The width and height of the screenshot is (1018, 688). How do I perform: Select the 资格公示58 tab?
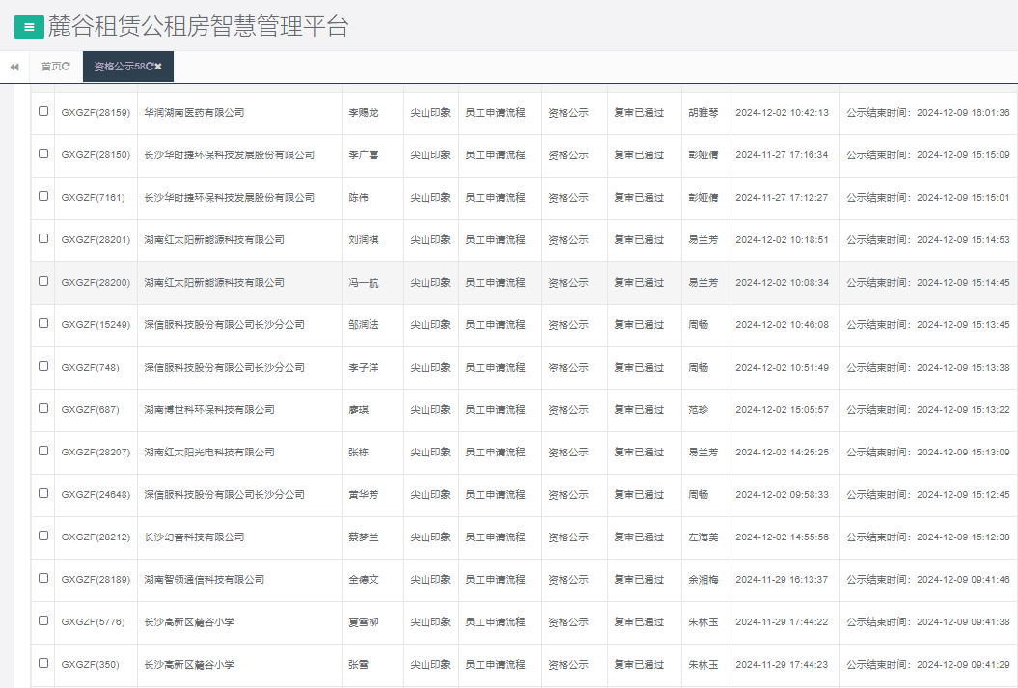[x=120, y=68]
